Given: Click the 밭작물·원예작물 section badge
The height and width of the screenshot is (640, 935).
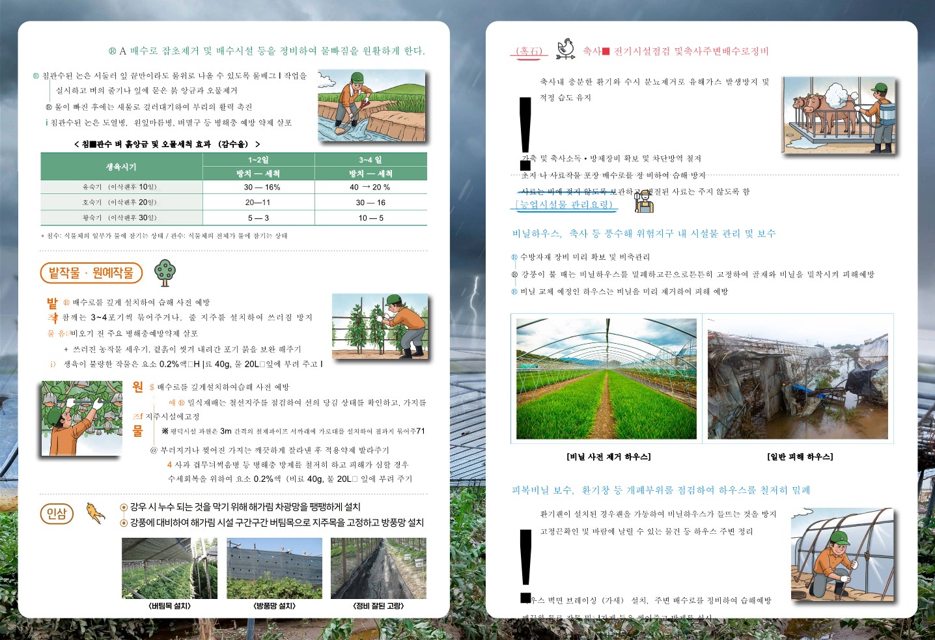Looking at the screenshot, I should pos(91,273).
